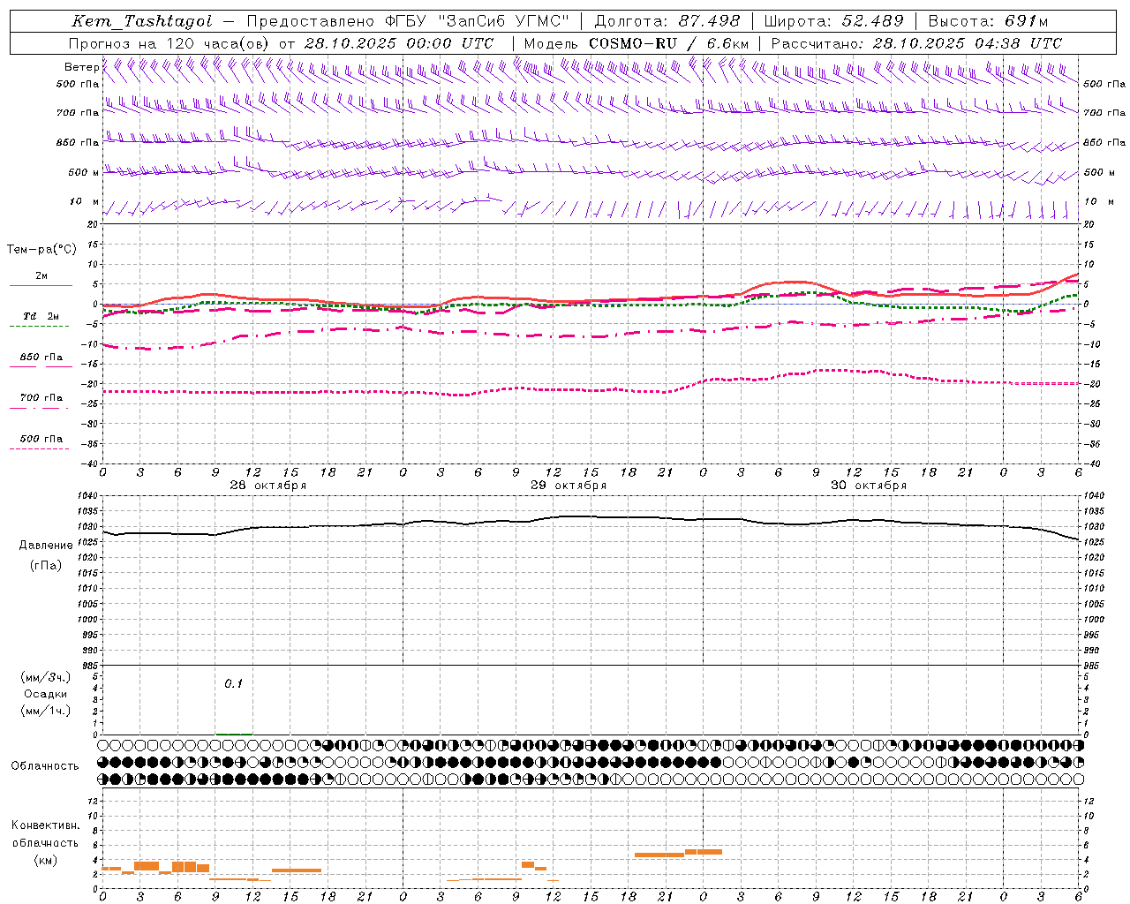
Task: Click the Ветер wind panel label
Action: (81, 67)
